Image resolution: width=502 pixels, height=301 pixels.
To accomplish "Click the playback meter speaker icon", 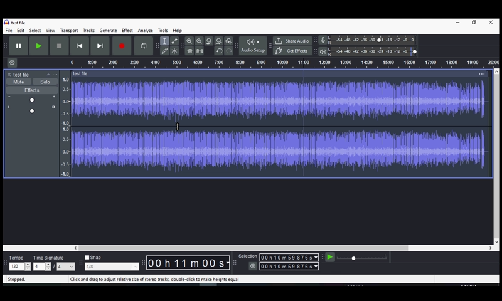I will [323, 51].
